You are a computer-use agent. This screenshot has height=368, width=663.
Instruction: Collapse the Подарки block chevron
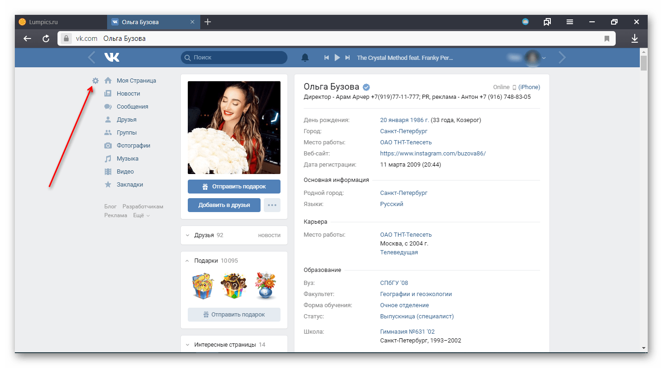[187, 261]
